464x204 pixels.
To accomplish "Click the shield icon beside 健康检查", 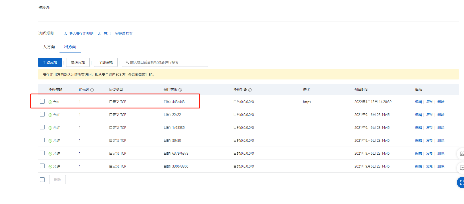I will (117, 34).
